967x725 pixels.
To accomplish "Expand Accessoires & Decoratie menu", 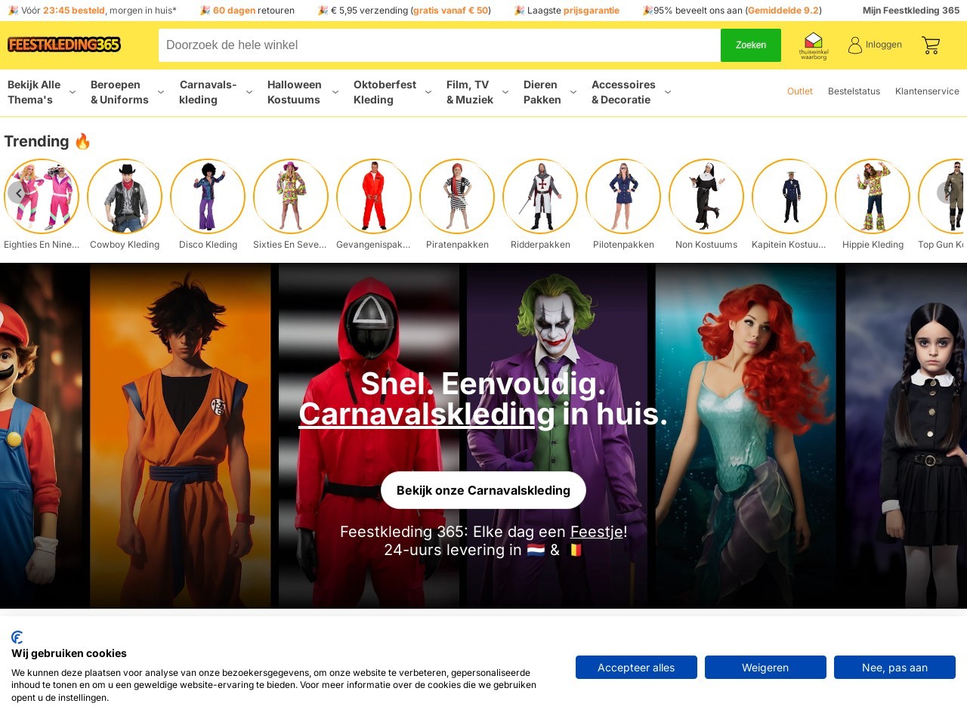I will pos(631,92).
